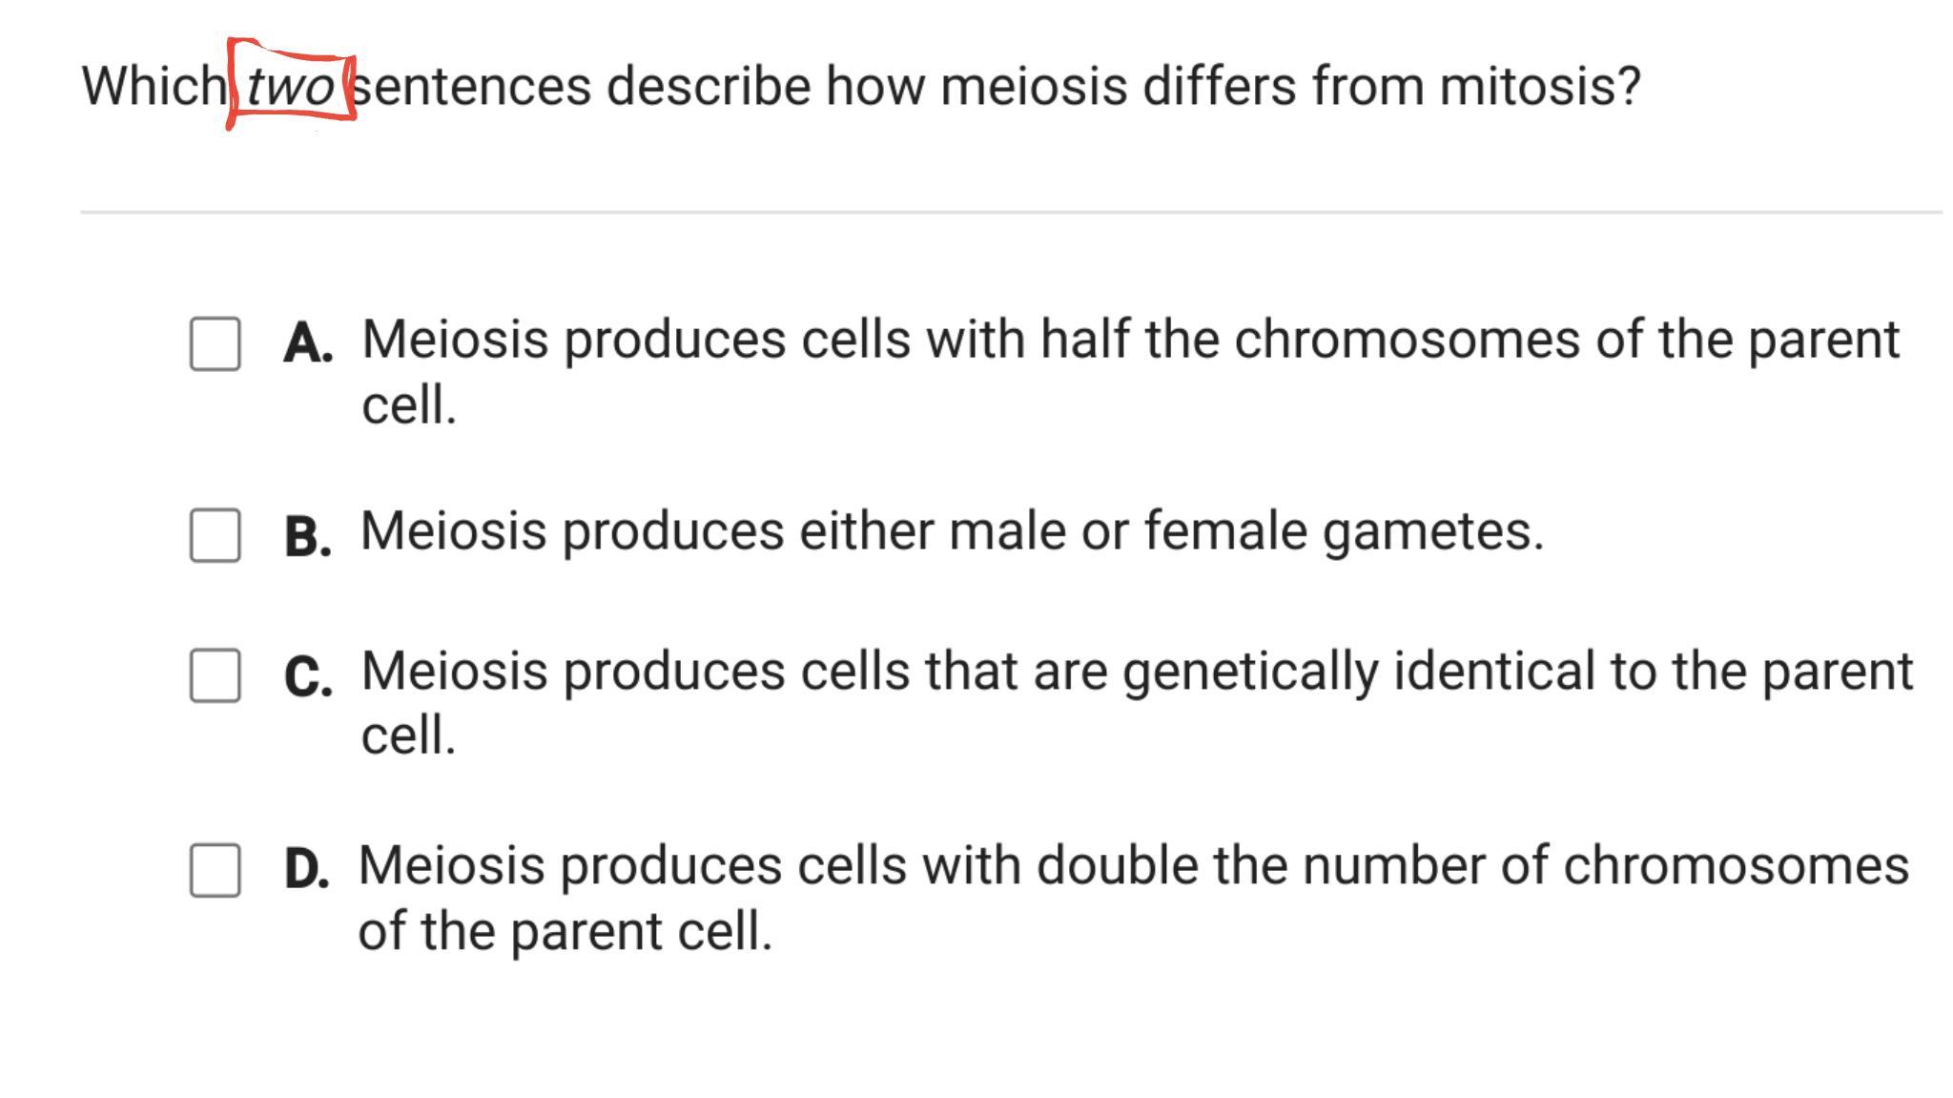Click the wrapped word "cell." under option A
The image size is (1953, 1098).
click(x=409, y=404)
